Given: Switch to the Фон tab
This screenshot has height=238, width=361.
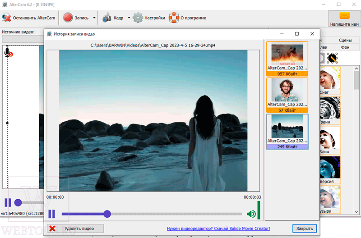Looking at the screenshot, I should [345, 47].
